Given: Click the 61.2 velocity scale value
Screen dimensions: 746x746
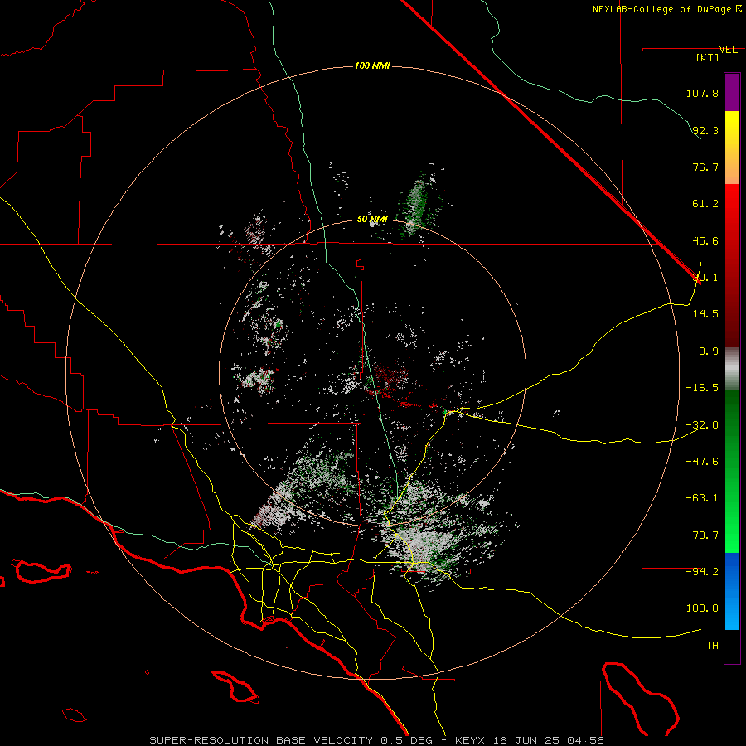Looking at the screenshot, I should [705, 204].
